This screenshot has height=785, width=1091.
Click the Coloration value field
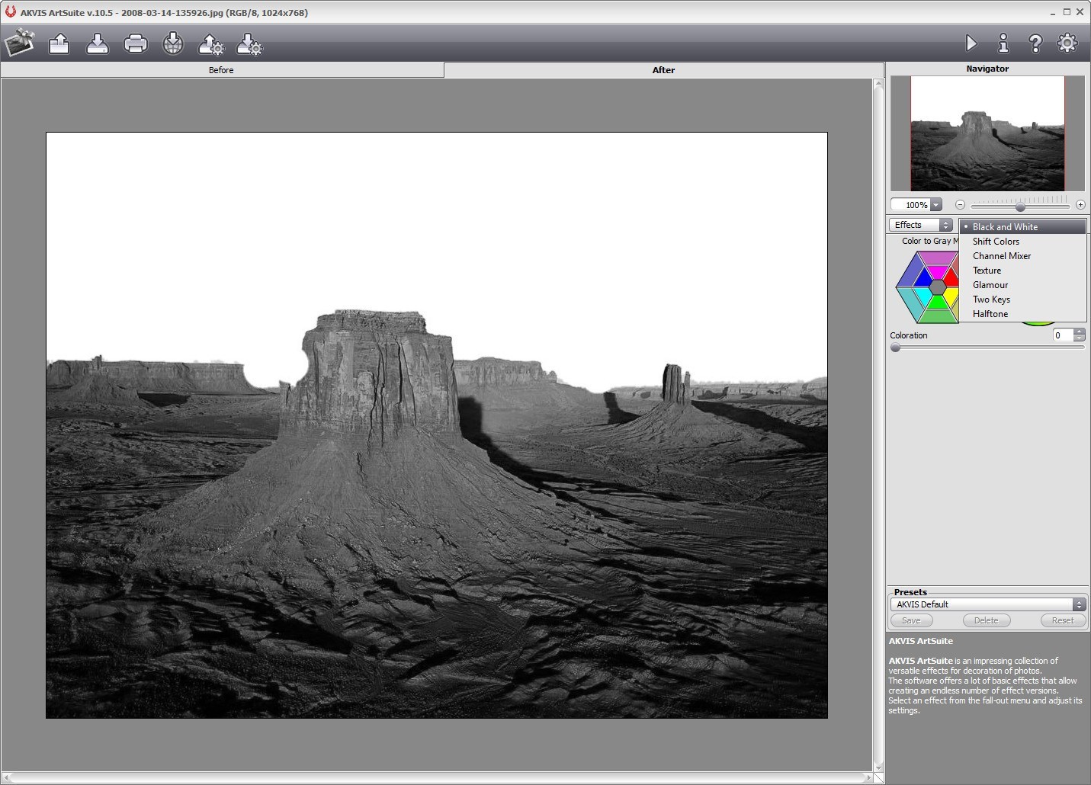click(1064, 335)
